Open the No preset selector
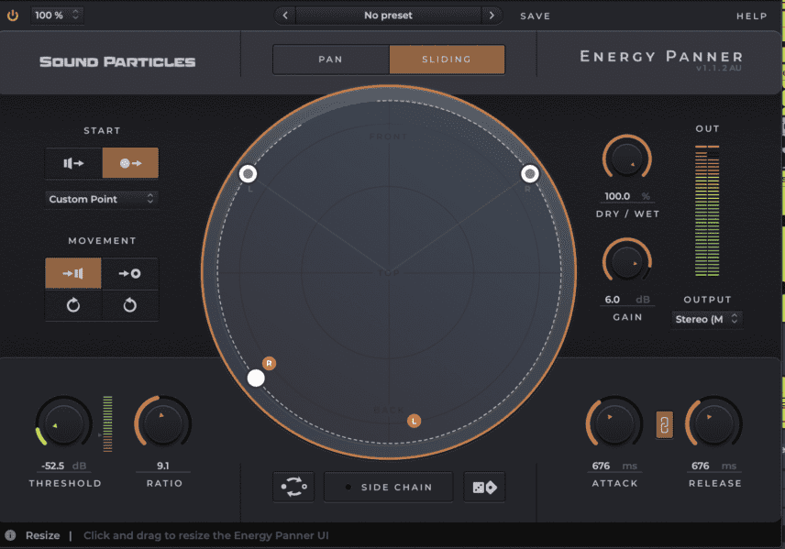 (x=389, y=16)
